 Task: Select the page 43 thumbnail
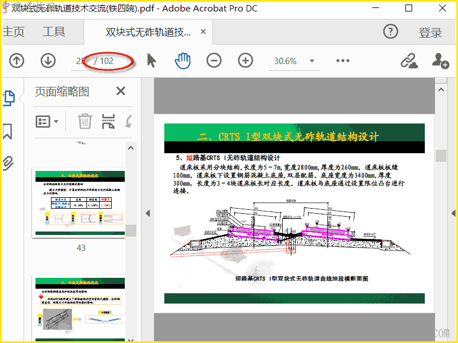pos(78,203)
